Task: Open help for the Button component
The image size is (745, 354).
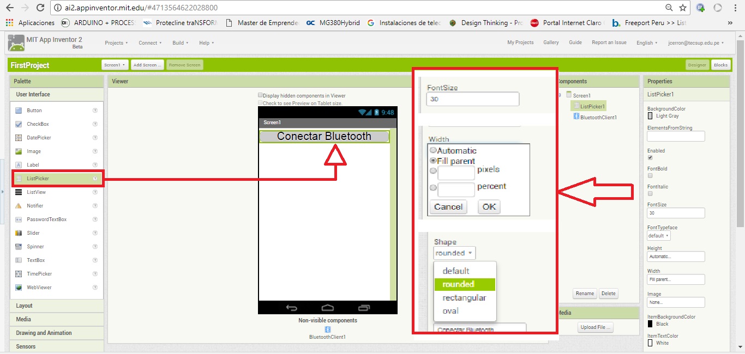Action: 95,111
